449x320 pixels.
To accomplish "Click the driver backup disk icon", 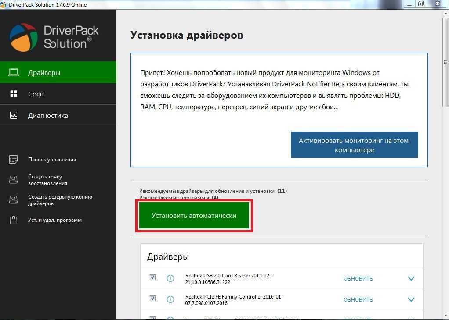I will [x=13, y=200].
